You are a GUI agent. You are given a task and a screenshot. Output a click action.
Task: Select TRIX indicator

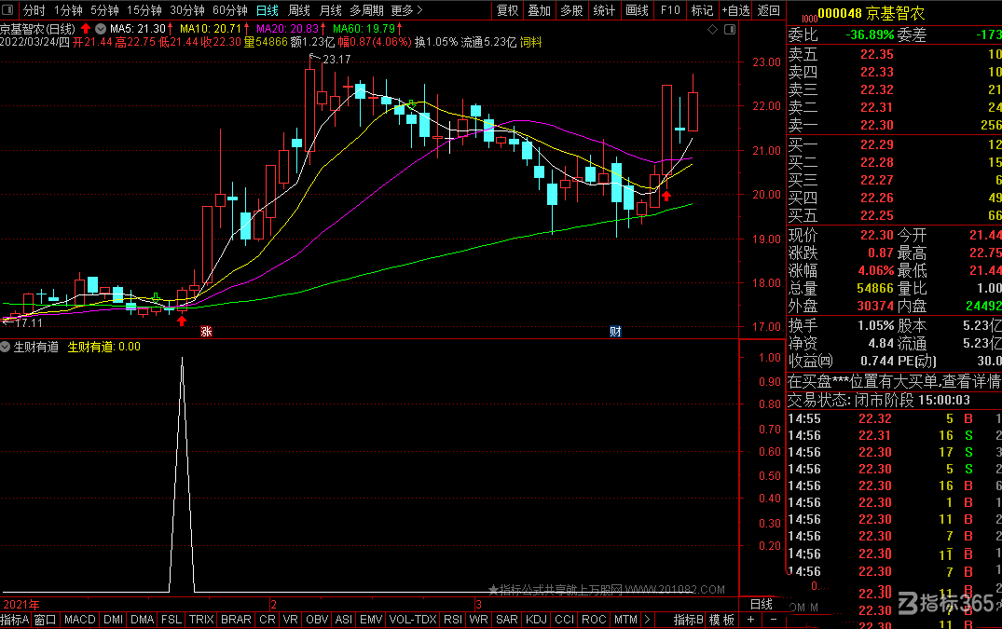(x=201, y=620)
